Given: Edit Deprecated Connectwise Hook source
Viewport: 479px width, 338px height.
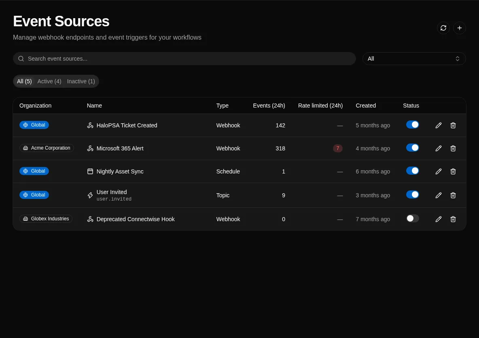Looking at the screenshot, I should (x=439, y=219).
